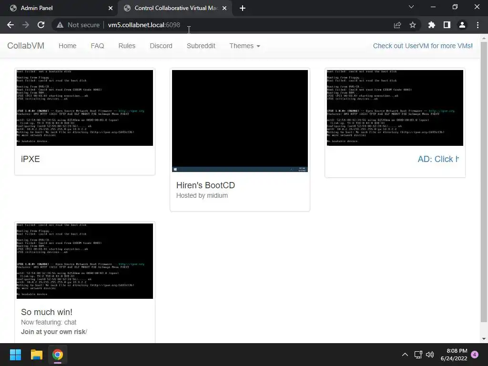Open the Not secure site info warning
This screenshot has height=366, width=488.
pos(78,25)
